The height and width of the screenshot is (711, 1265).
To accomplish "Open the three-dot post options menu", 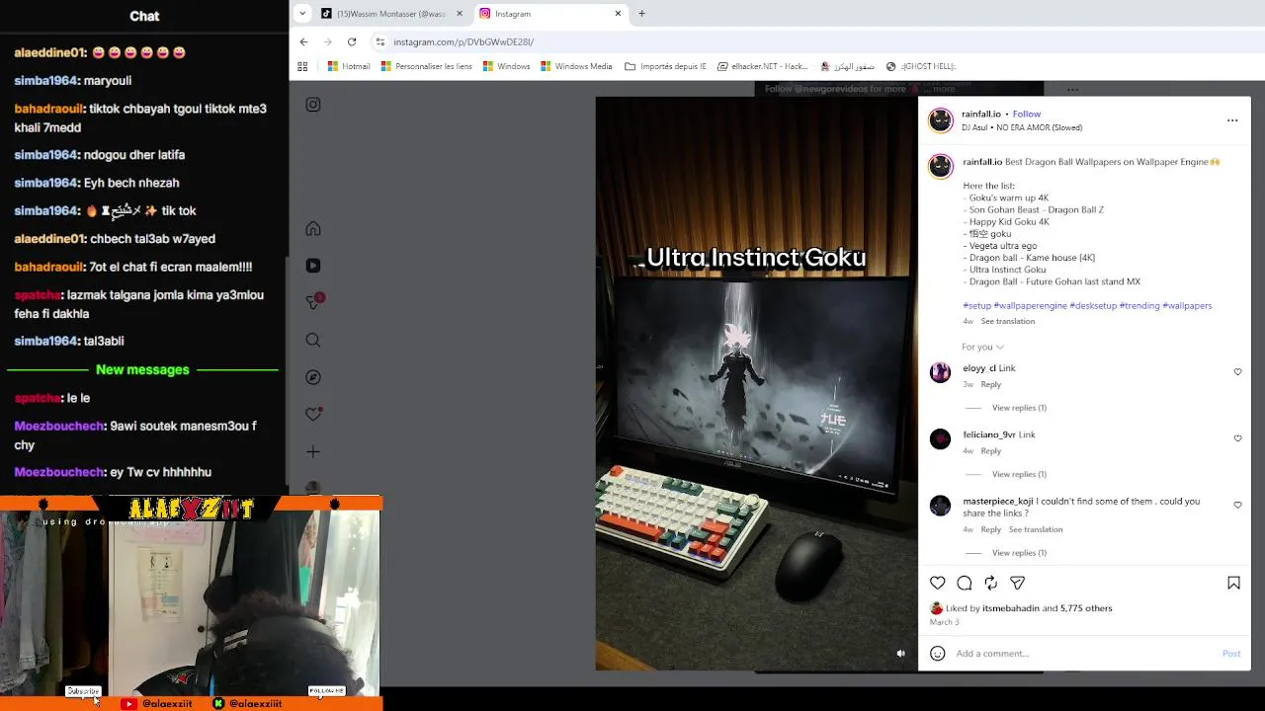I will point(1232,120).
